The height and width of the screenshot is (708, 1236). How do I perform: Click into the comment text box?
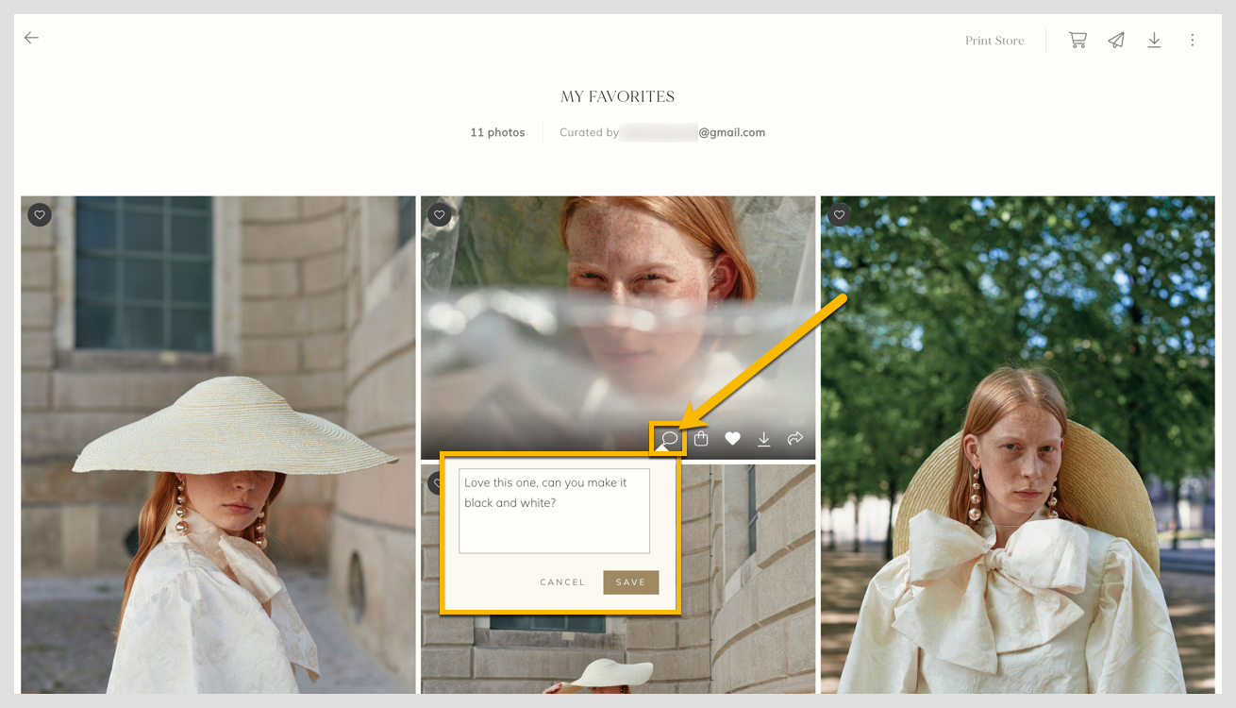554,511
